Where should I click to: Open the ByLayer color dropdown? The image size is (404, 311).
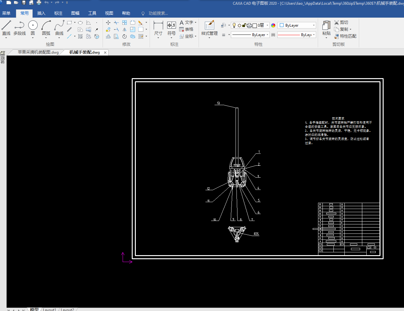click(314, 25)
